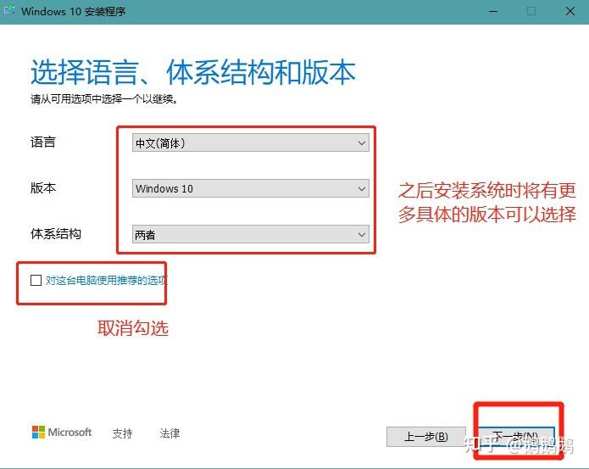Viewport: 589px width, 469px height.
Task: Toggle the 对这台电脑使用推荐的选项 checkbox
Action: 36,280
